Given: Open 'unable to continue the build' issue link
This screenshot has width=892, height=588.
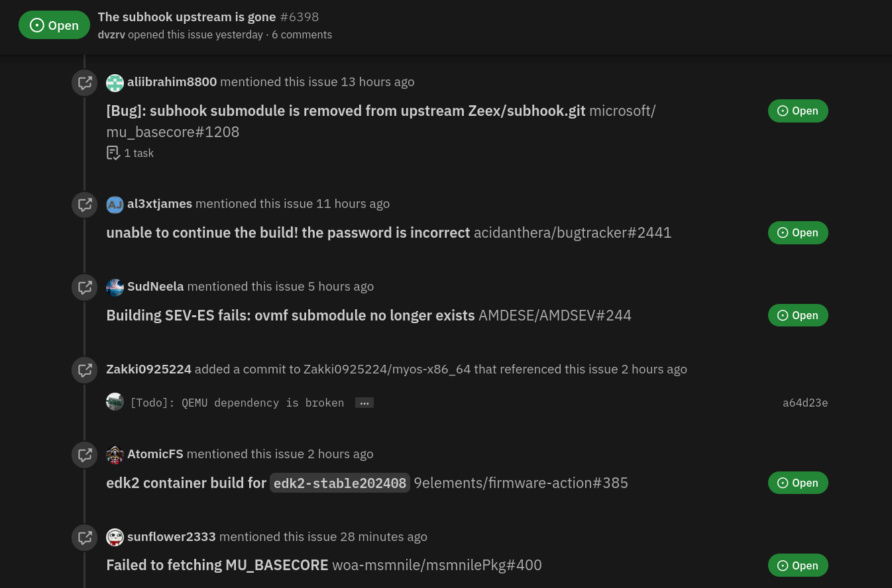Looking at the screenshot, I should pos(288,232).
